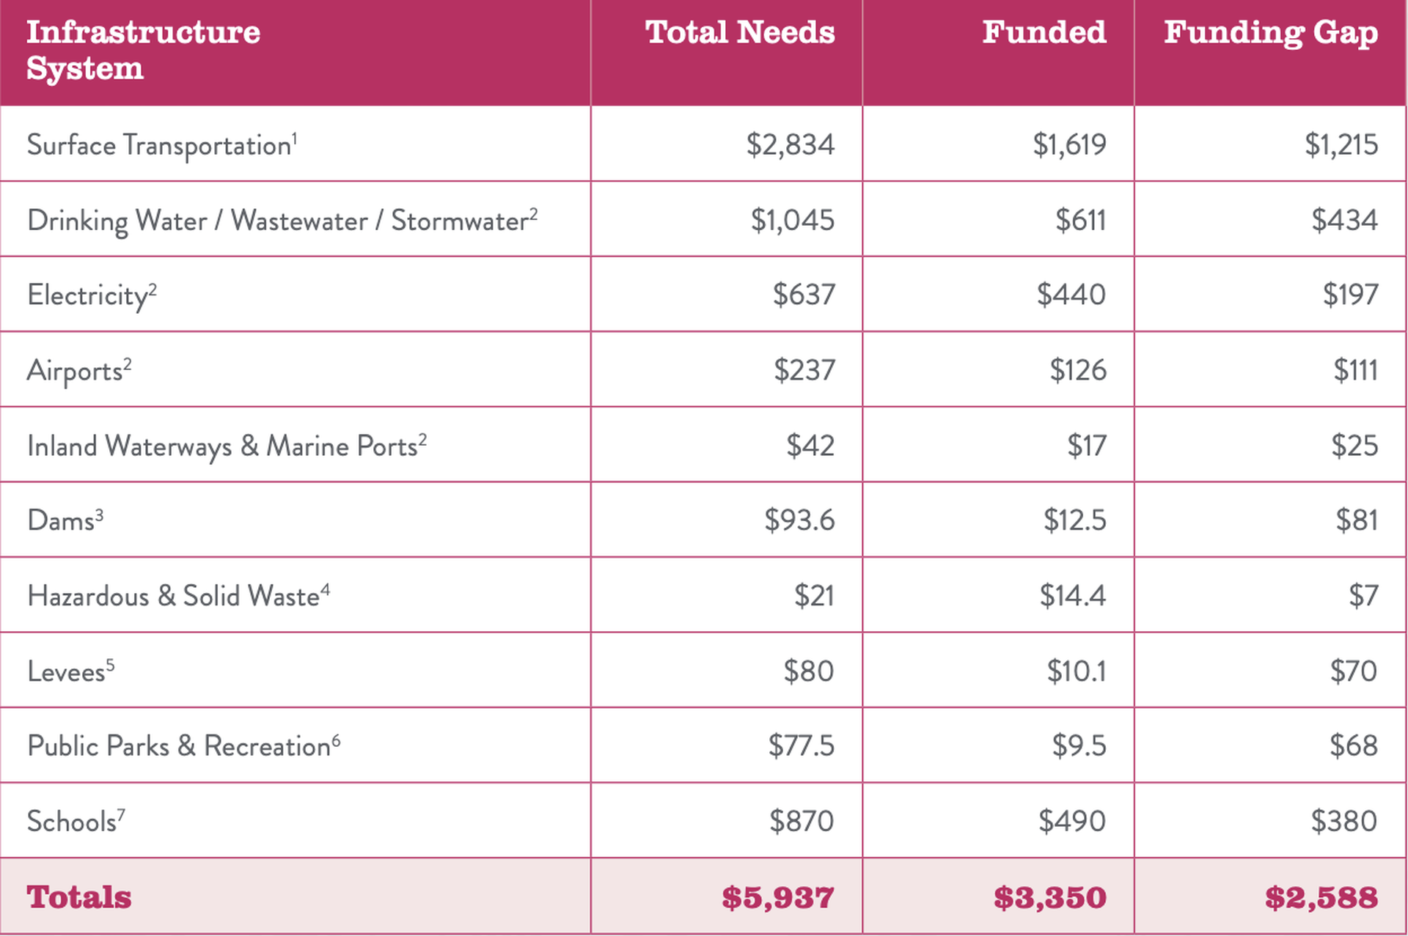Click the $490 schools funded cell
This screenshot has width=1408, height=936.
pyautogui.click(x=1072, y=822)
